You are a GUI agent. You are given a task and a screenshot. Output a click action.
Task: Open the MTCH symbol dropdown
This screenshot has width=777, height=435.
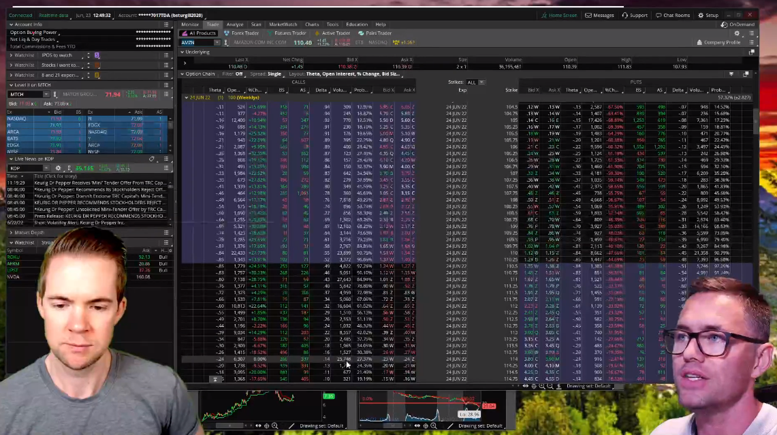[x=46, y=94]
